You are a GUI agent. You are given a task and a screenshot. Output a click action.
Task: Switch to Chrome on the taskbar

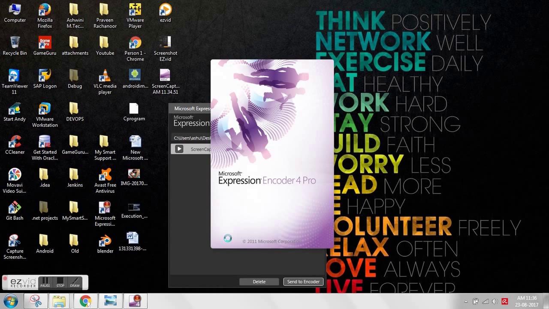(x=85, y=301)
